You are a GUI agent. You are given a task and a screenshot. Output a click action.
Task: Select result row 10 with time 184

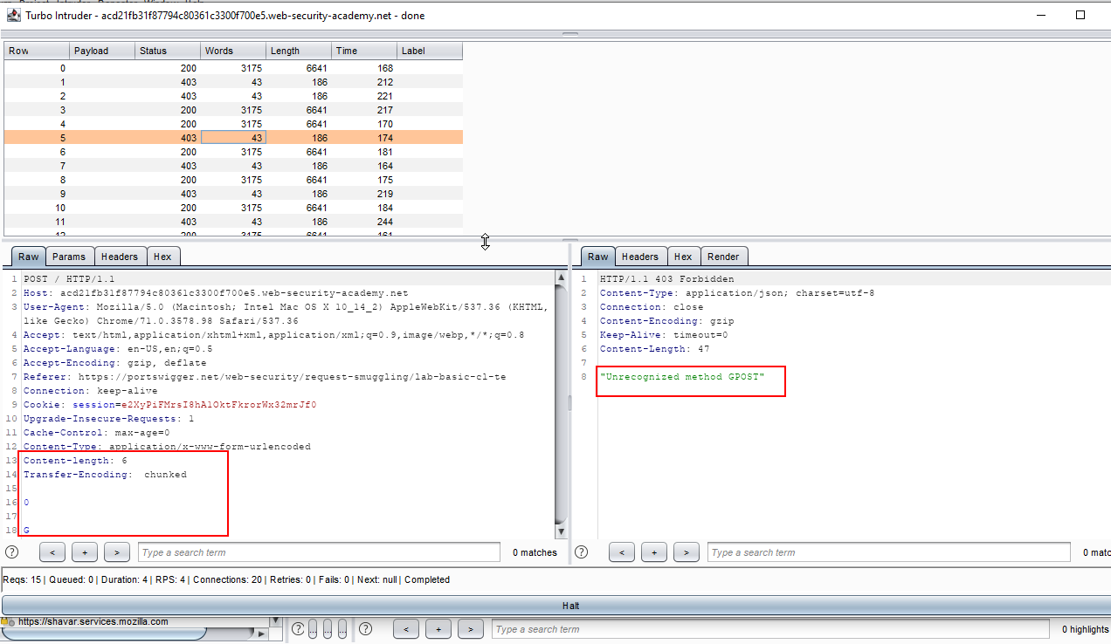click(x=233, y=208)
